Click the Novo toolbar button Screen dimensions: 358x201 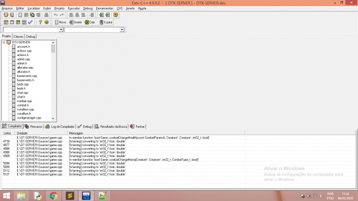click(x=61, y=23)
